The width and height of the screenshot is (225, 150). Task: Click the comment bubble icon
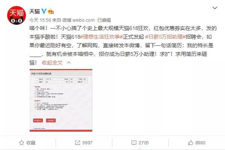[134, 143]
